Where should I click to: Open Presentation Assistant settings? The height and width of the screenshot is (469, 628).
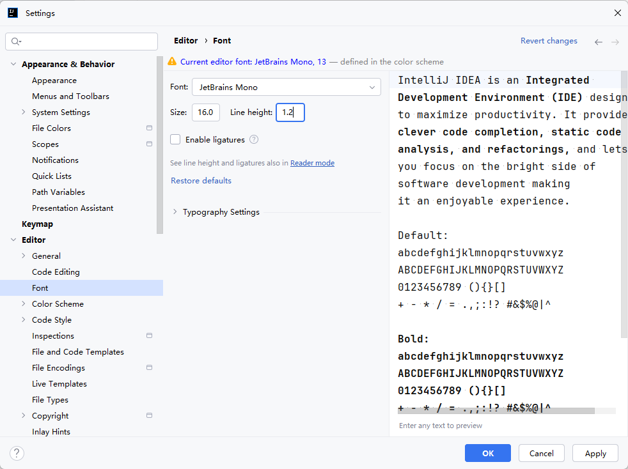72,208
